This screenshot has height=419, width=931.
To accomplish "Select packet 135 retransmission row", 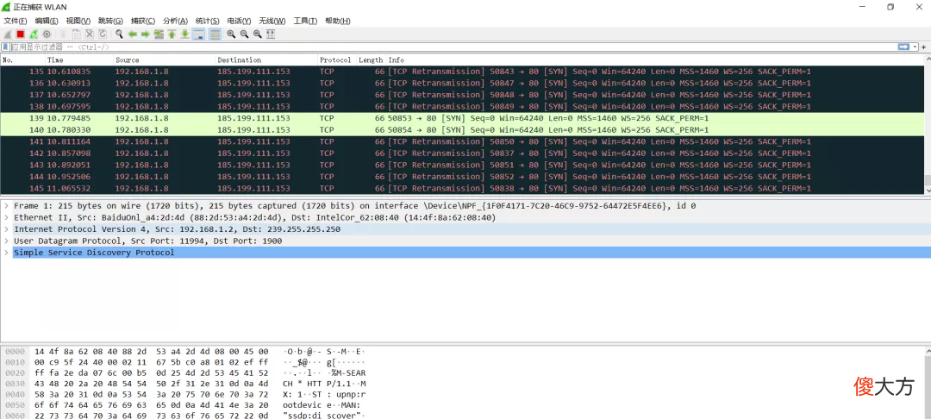I will [x=462, y=72].
